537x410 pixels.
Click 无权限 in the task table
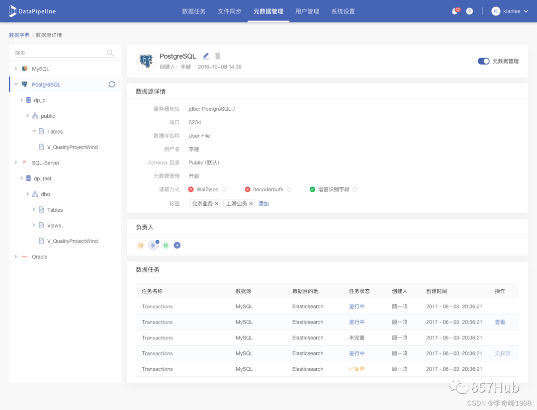point(502,353)
